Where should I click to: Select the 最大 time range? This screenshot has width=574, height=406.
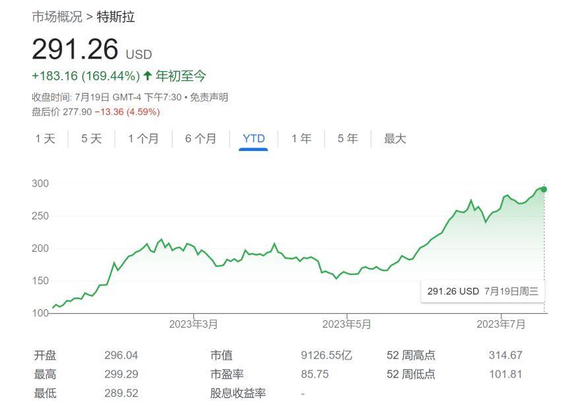395,138
